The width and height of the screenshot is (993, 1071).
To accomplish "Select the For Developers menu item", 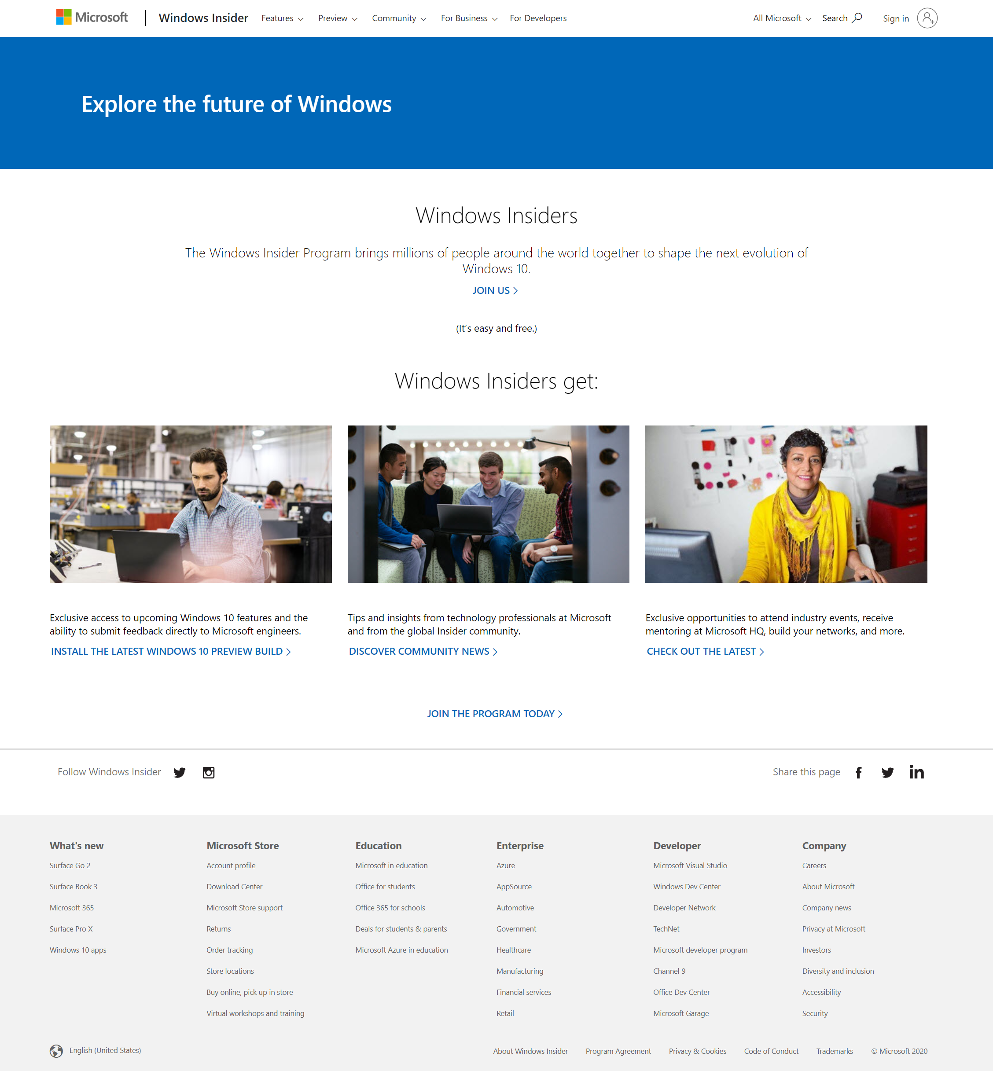I will point(538,18).
